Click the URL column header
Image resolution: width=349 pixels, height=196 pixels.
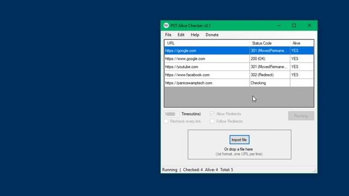click(x=207, y=43)
